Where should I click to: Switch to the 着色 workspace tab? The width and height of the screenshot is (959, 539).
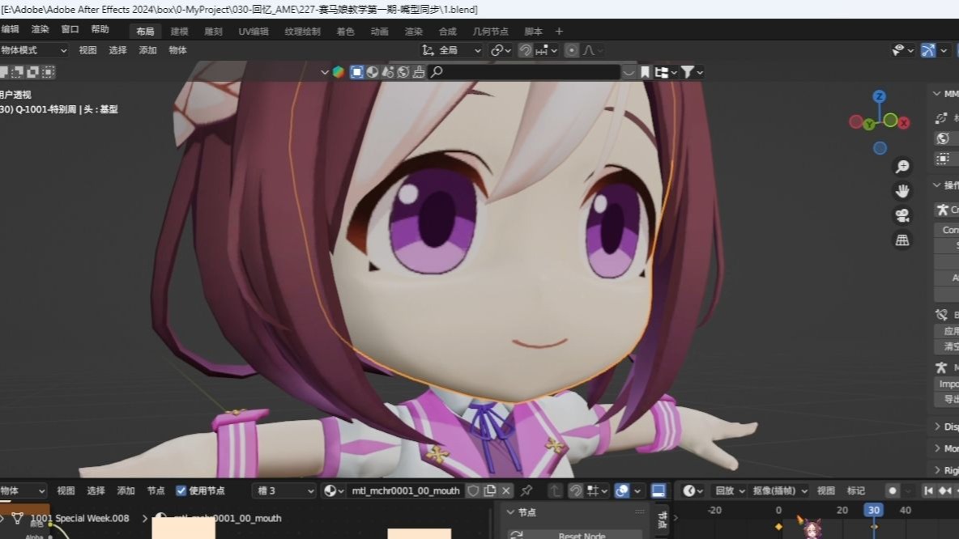[x=346, y=32]
